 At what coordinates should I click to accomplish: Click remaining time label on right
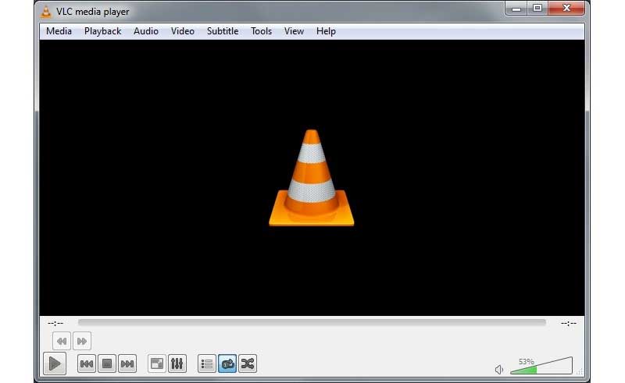(569, 323)
